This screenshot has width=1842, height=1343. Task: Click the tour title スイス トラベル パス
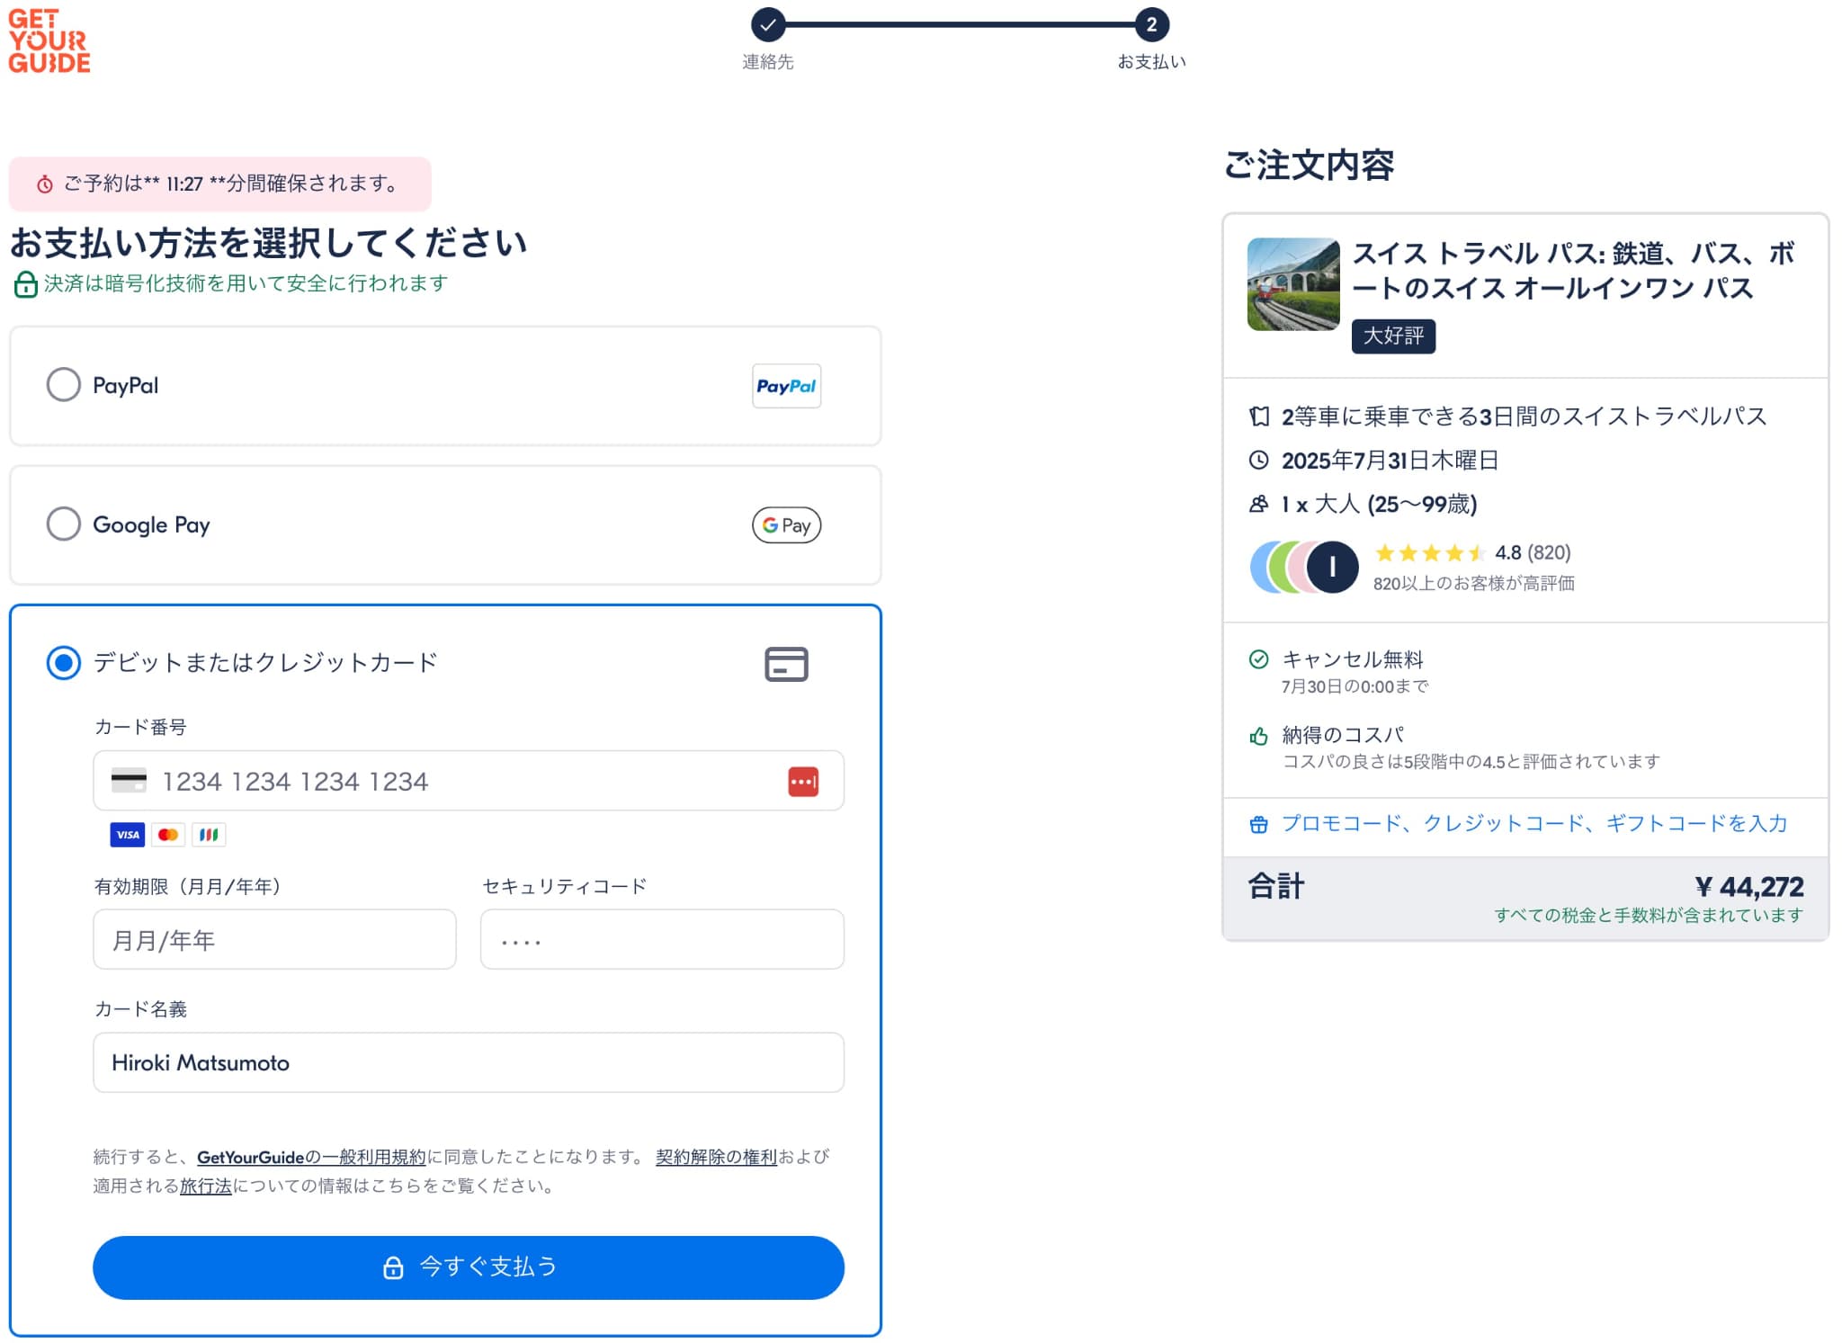[x=1574, y=271]
